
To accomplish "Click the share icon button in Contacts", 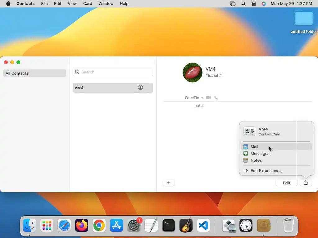I will tap(306, 183).
